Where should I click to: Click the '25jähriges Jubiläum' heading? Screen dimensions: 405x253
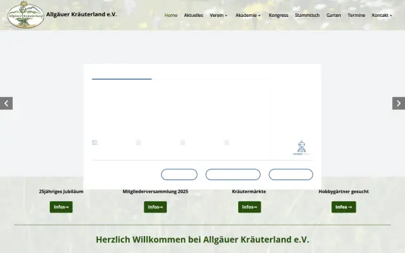pyautogui.click(x=61, y=192)
